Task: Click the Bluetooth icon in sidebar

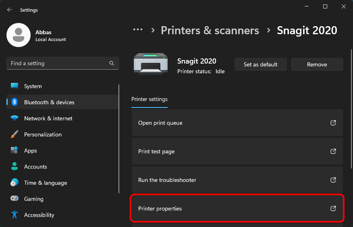Action: tap(15, 102)
